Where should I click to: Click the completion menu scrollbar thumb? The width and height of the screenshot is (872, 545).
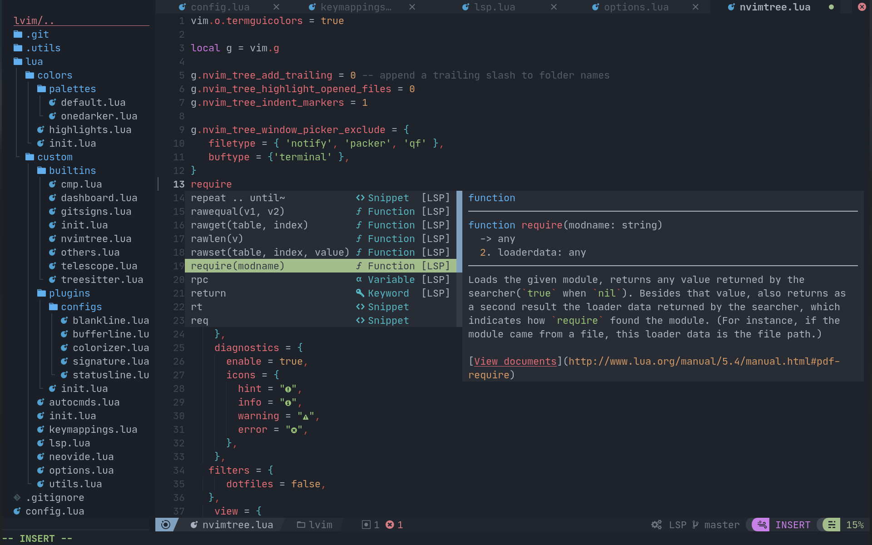(459, 232)
